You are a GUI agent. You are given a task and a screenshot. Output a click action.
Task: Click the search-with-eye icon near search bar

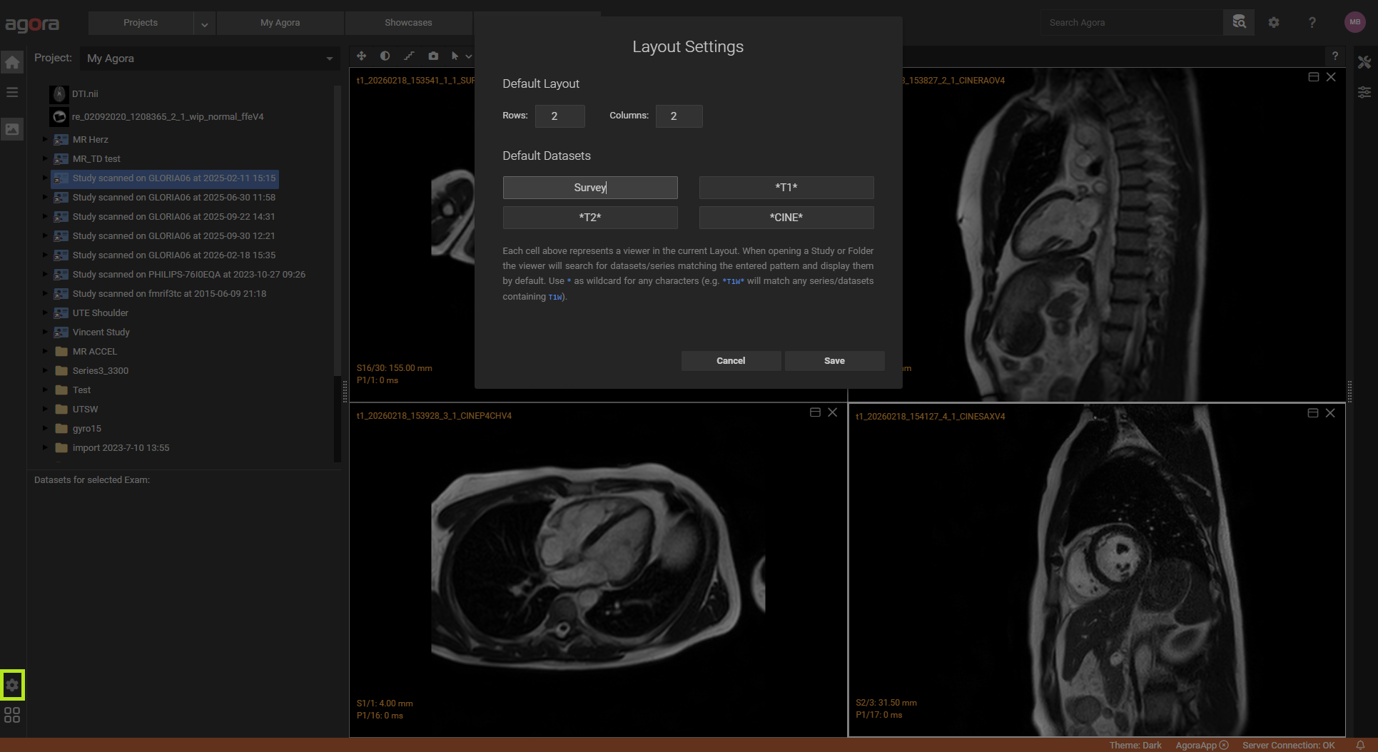[x=1239, y=22]
